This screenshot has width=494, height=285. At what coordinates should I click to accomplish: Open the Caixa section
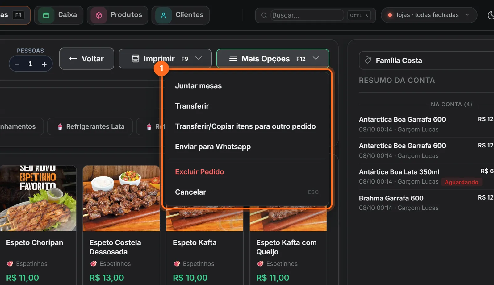pos(59,15)
